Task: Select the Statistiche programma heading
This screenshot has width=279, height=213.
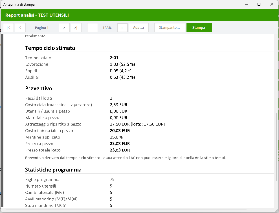Action: 53,170
